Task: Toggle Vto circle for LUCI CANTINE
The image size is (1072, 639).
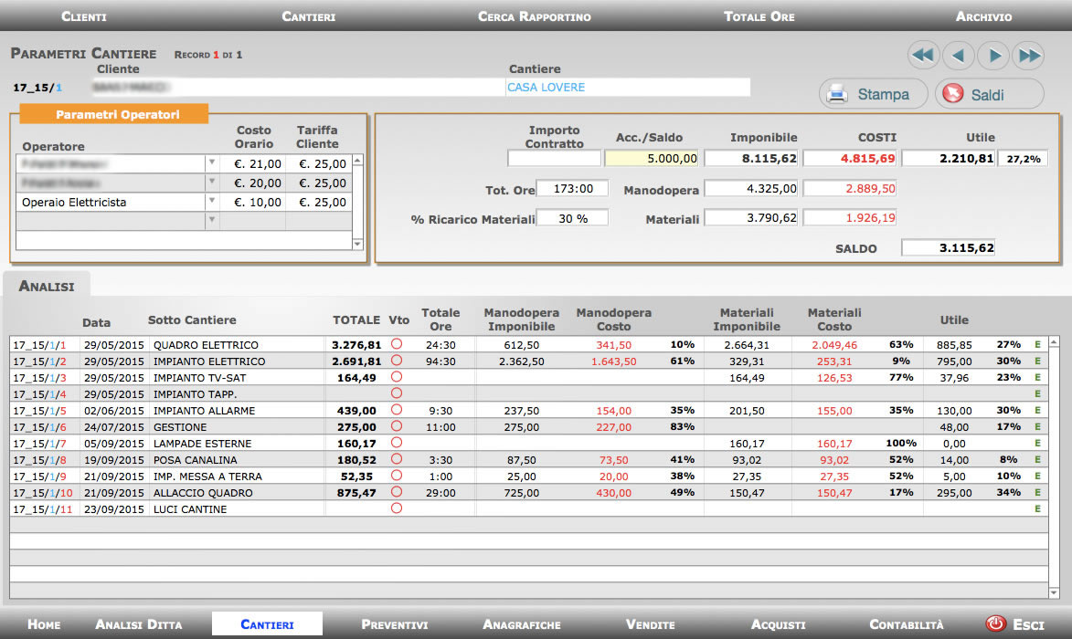Action: coord(397,509)
